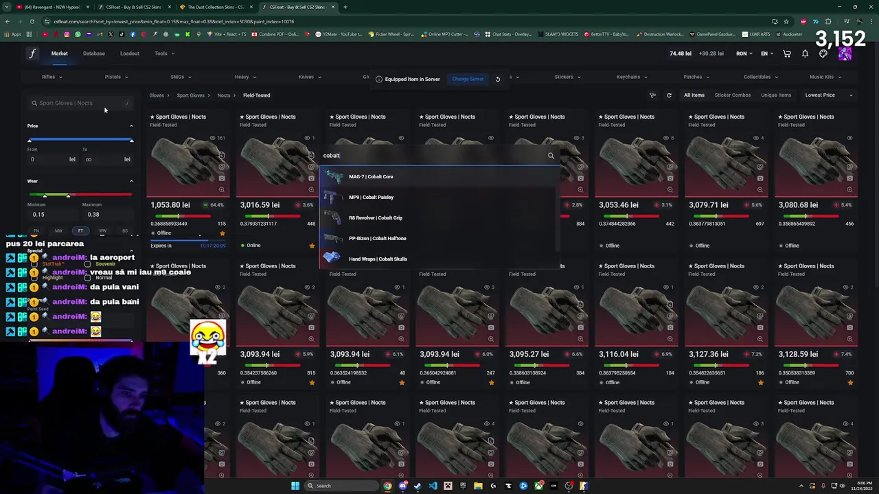The height and width of the screenshot is (494, 879).
Task: Expand the Pistols category dropdown
Action: [116, 77]
